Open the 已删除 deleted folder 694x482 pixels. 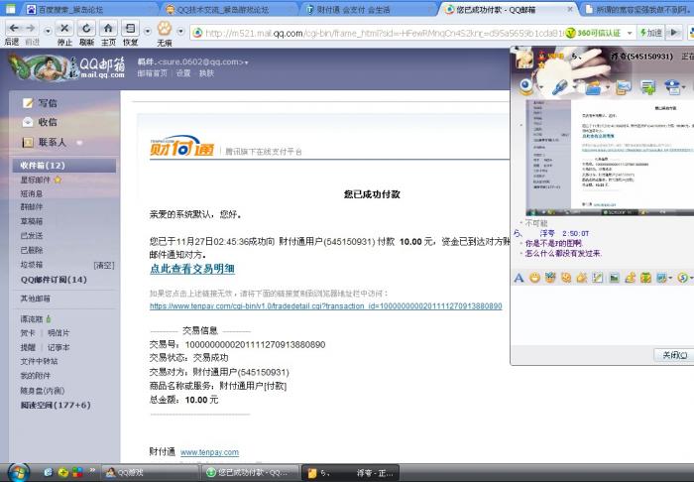(32, 250)
